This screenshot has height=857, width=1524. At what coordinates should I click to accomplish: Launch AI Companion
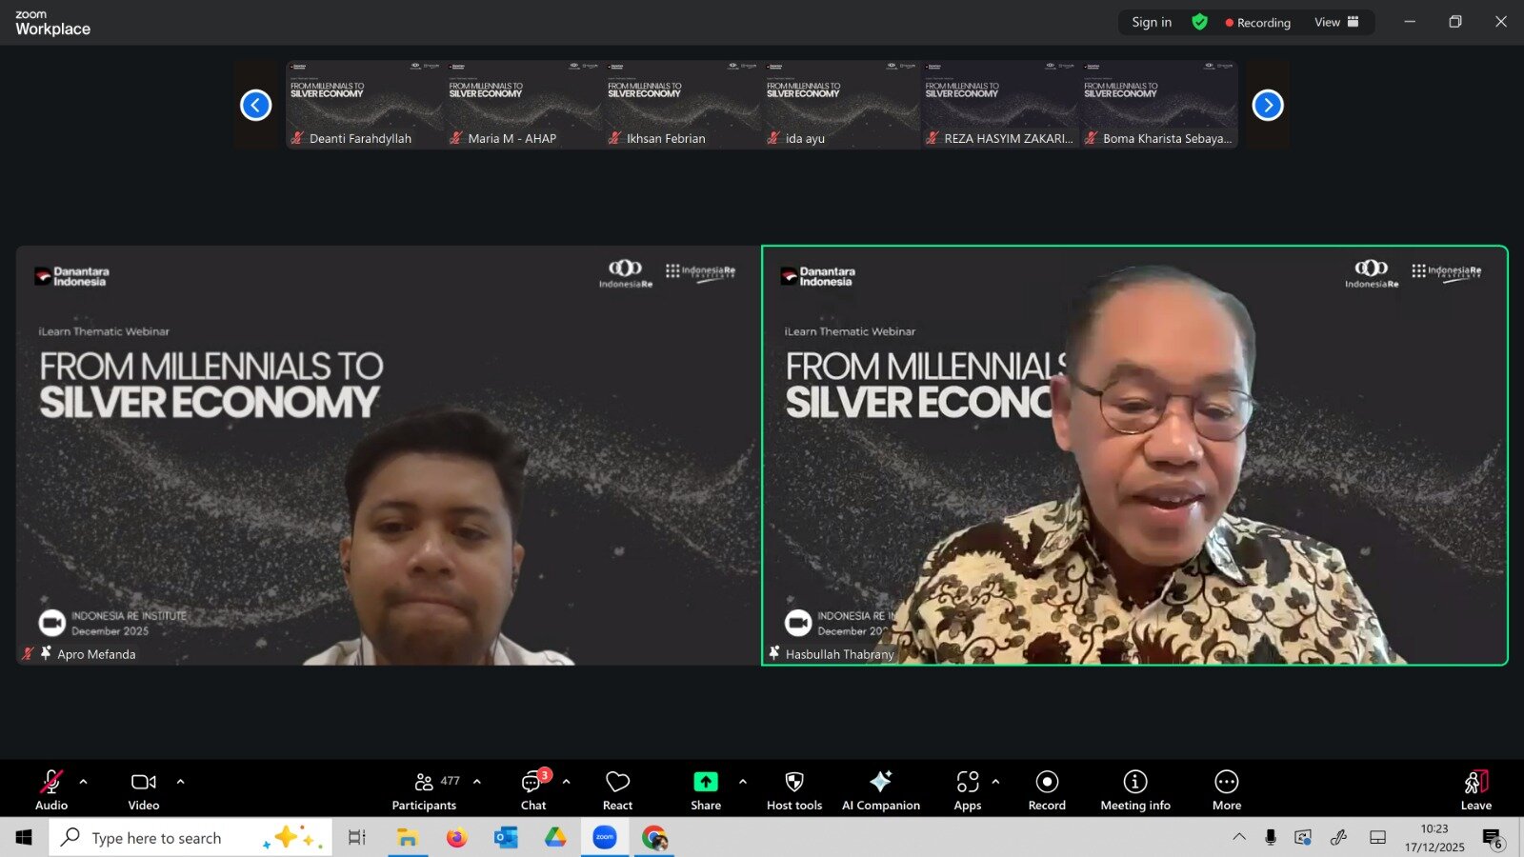(880, 789)
